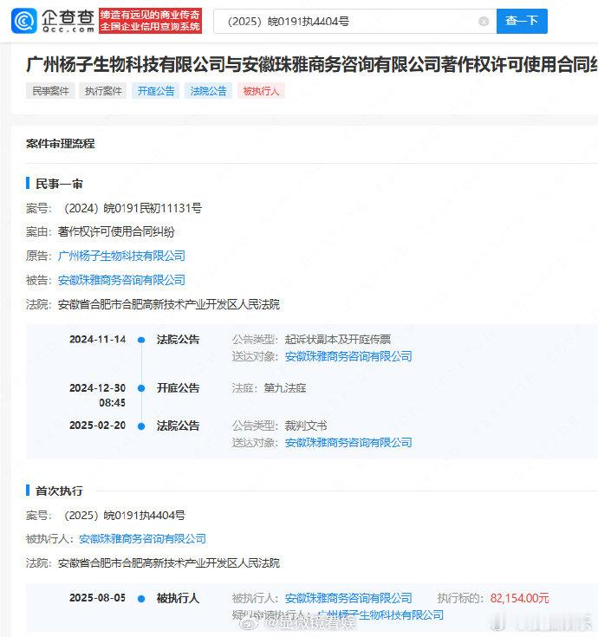Click 起诉状副本及开庭传票 notice type
The width and height of the screenshot is (598, 637).
click(338, 339)
